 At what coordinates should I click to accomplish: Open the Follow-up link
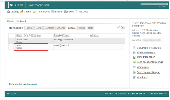pos(156,48)
